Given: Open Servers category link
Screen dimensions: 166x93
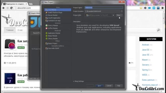Looking at the screenshot, I should click(146, 65).
